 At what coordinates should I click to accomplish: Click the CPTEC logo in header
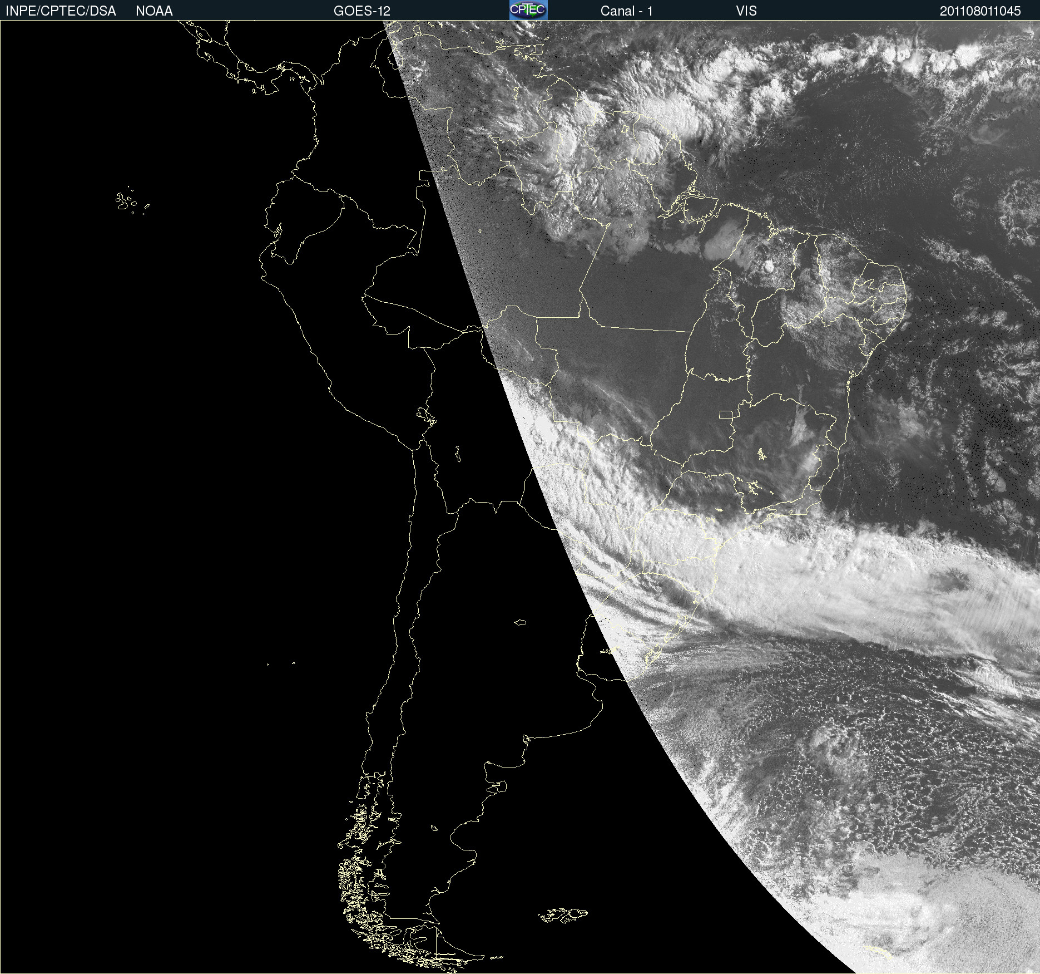click(528, 10)
